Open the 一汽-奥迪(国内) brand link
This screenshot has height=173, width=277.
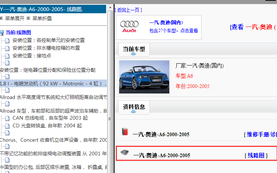coord(166,22)
